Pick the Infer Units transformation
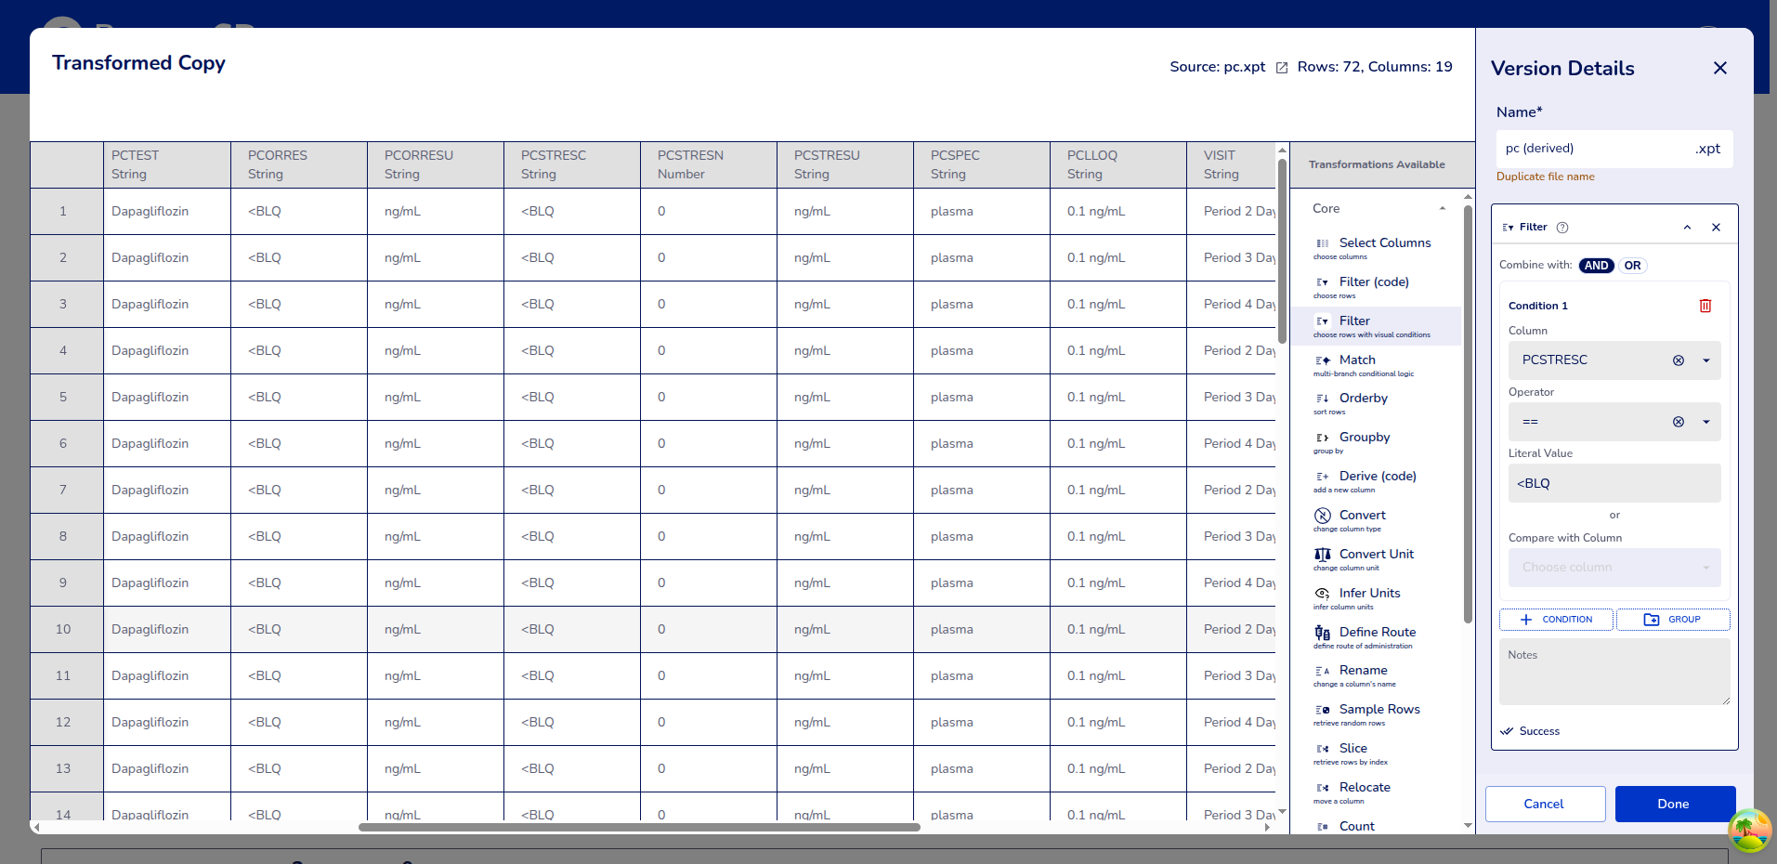 pos(1369,594)
